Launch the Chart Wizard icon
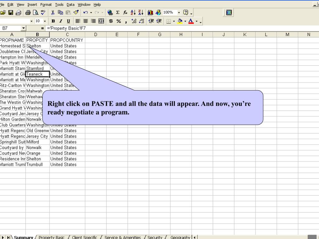 click(x=150, y=12)
